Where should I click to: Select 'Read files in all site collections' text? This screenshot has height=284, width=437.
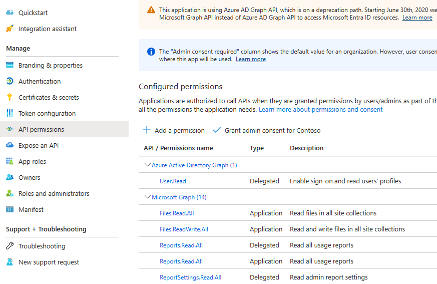(x=333, y=213)
